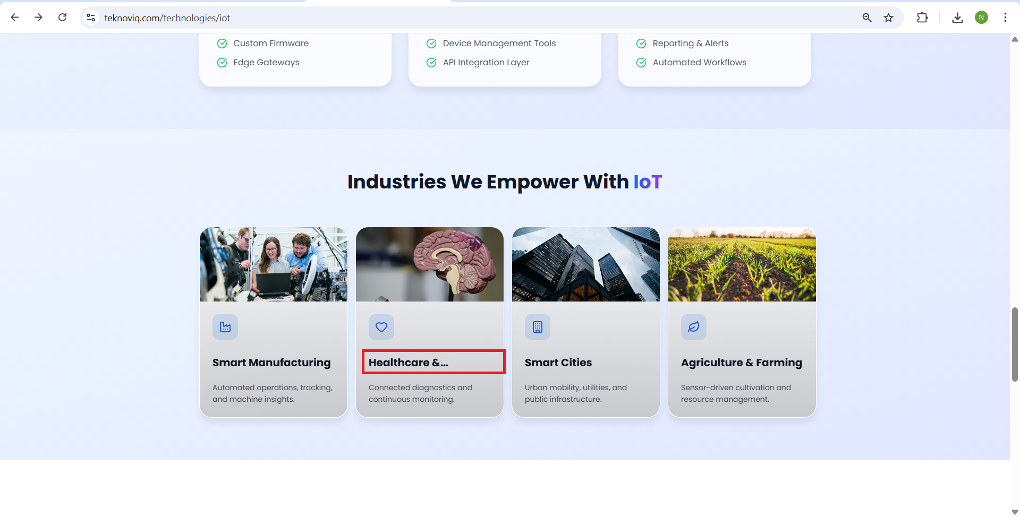Screen dimensions: 1020x517
Task: Click the Agriculture leaf icon
Action: 694,327
